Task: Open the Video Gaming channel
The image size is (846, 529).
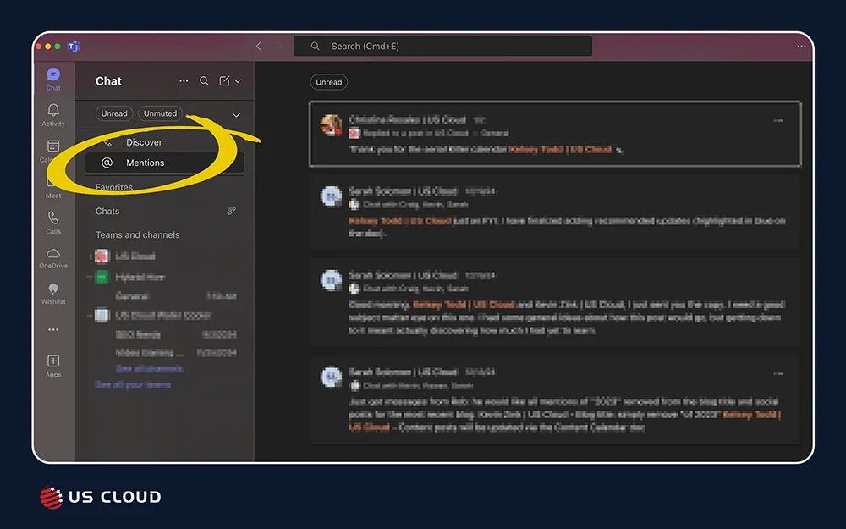Action: (x=176, y=352)
